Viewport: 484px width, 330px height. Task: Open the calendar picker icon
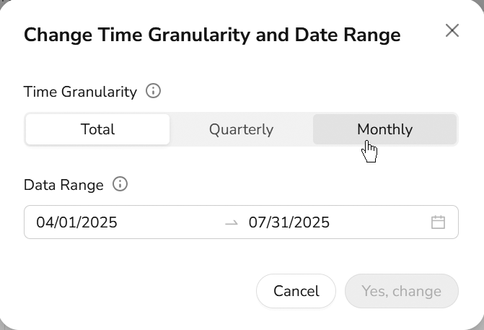pos(438,222)
